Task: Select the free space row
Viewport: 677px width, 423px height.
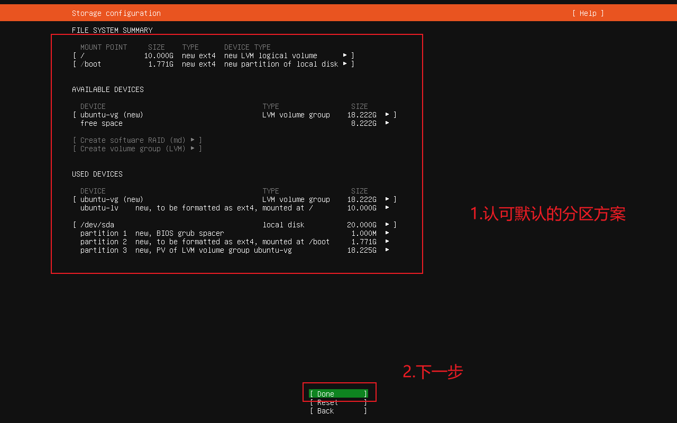Action: click(235, 123)
